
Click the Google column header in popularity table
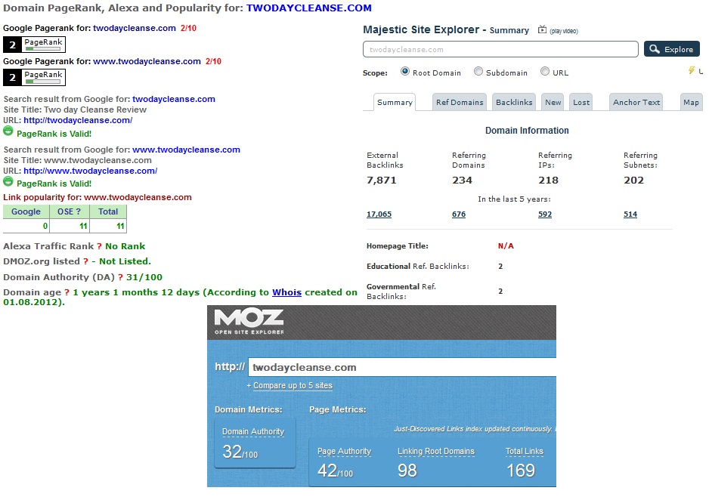[x=26, y=211]
